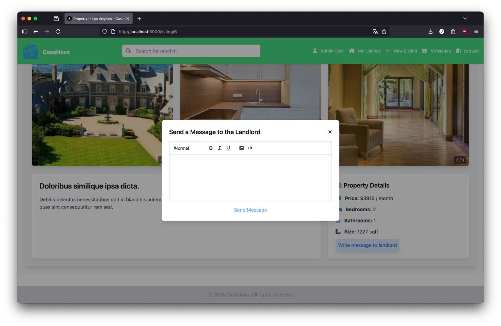
Task: Expand the browser tab list chevron
Action: tap(465, 18)
